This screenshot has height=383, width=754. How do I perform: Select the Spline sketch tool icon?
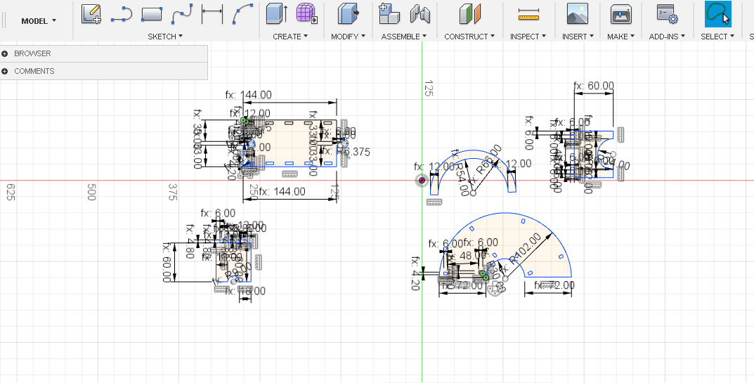[182, 14]
